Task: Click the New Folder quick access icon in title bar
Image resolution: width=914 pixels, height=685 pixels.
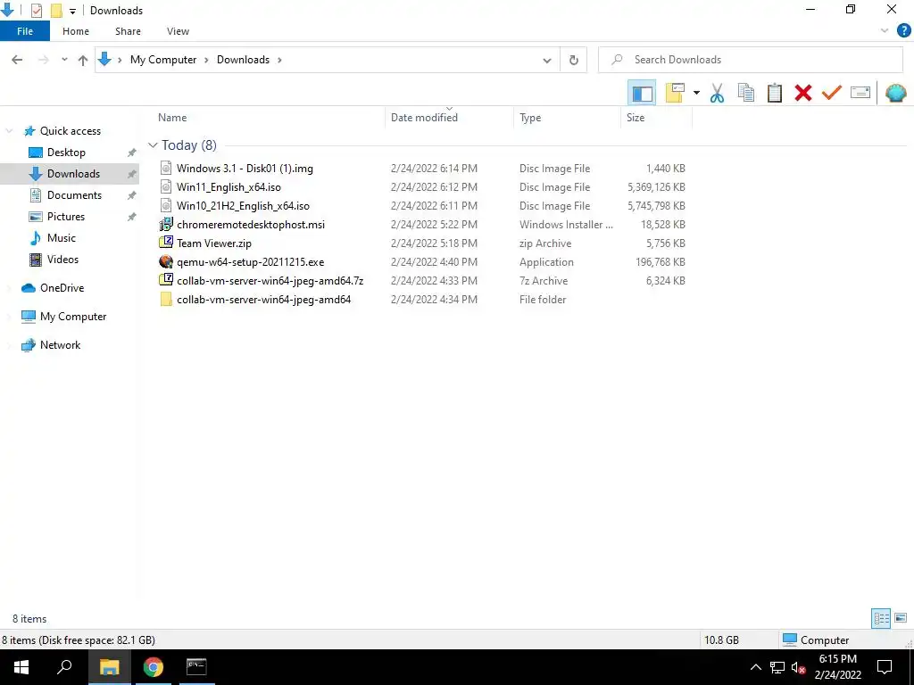Action: tap(56, 11)
